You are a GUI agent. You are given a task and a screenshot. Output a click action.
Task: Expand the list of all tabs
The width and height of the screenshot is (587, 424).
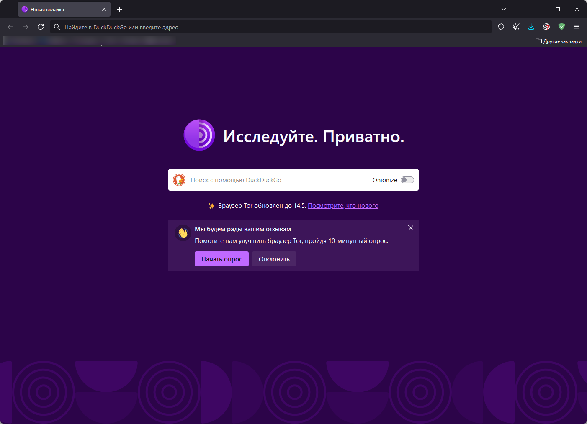504,9
